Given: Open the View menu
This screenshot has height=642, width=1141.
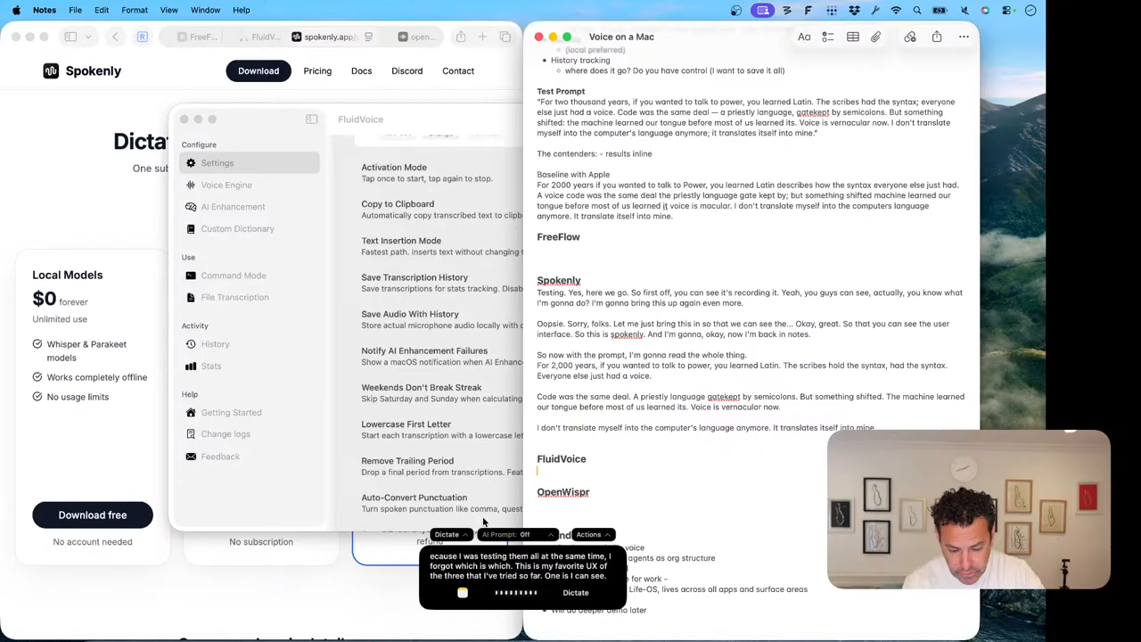Looking at the screenshot, I should [168, 10].
